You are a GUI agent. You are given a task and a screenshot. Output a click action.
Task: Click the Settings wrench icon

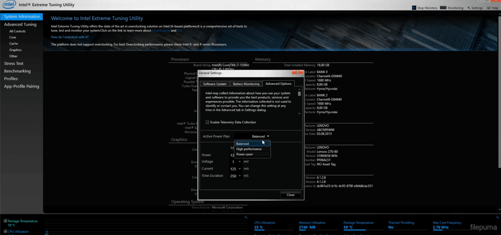[x=469, y=8]
